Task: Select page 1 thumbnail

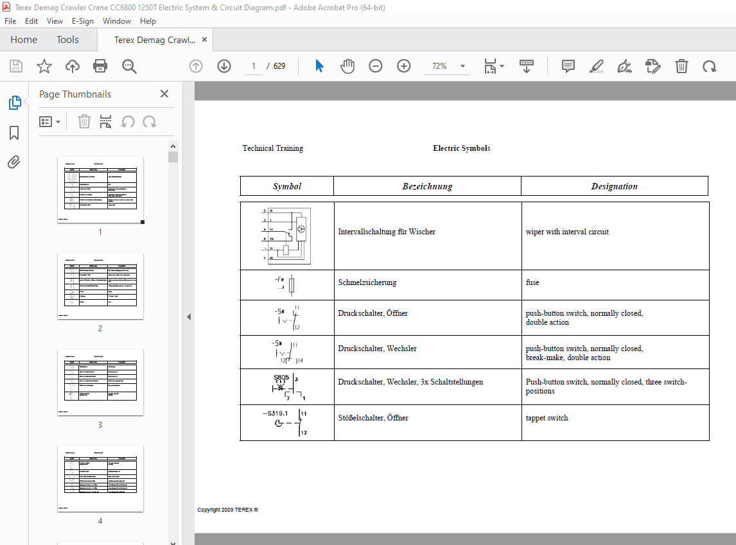Action: coord(100,189)
